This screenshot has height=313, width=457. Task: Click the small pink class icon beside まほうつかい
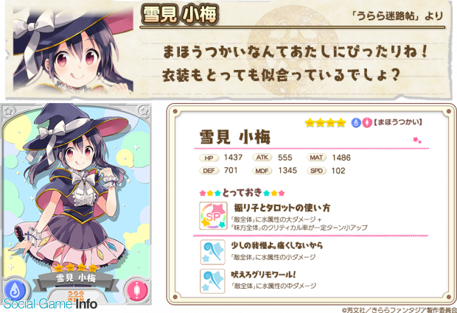[x=367, y=122]
